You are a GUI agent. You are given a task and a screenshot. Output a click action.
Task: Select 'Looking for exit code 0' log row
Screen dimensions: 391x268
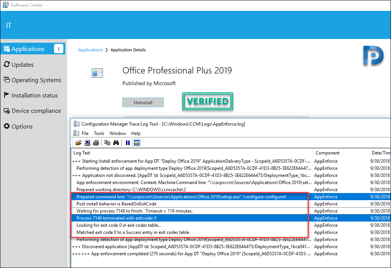(231, 225)
